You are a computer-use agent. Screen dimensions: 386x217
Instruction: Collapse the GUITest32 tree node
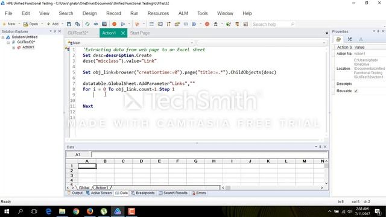(8, 43)
